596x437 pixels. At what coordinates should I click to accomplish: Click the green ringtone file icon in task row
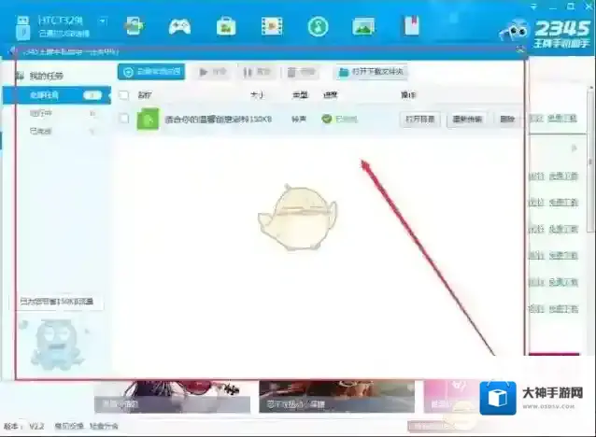(x=147, y=119)
